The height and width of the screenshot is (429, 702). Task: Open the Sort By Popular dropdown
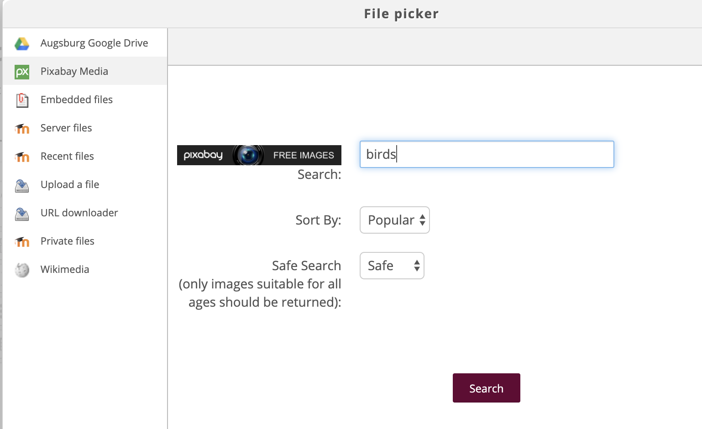[395, 220]
